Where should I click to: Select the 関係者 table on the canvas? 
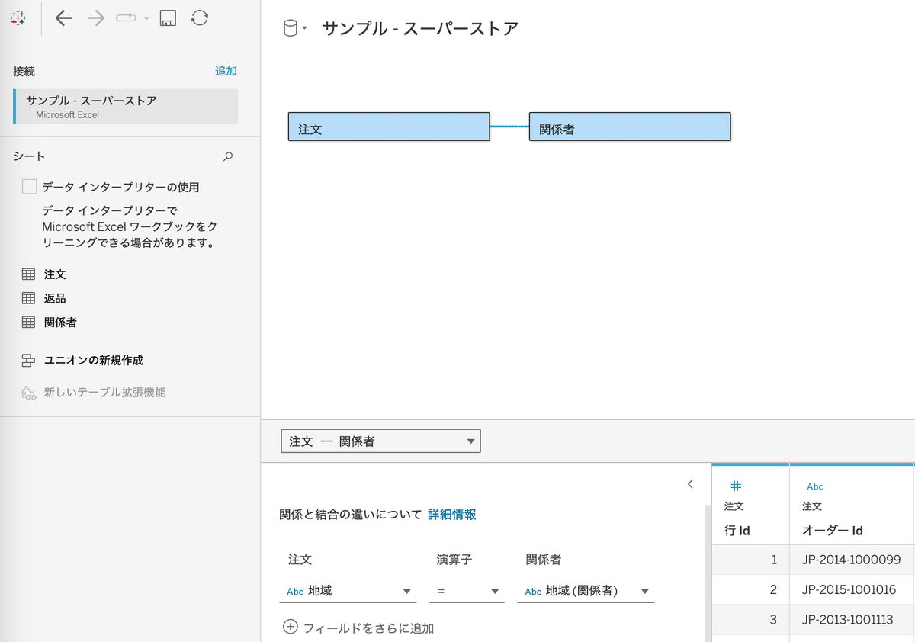pos(630,127)
